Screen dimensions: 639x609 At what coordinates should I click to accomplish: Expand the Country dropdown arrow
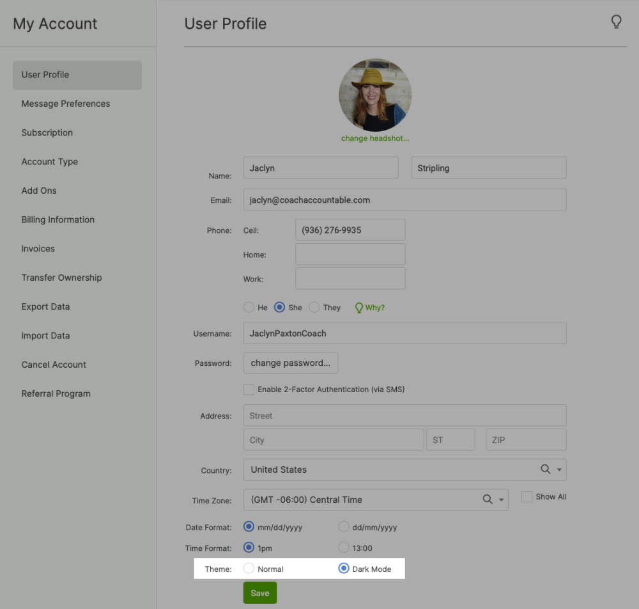coord(559,470)
